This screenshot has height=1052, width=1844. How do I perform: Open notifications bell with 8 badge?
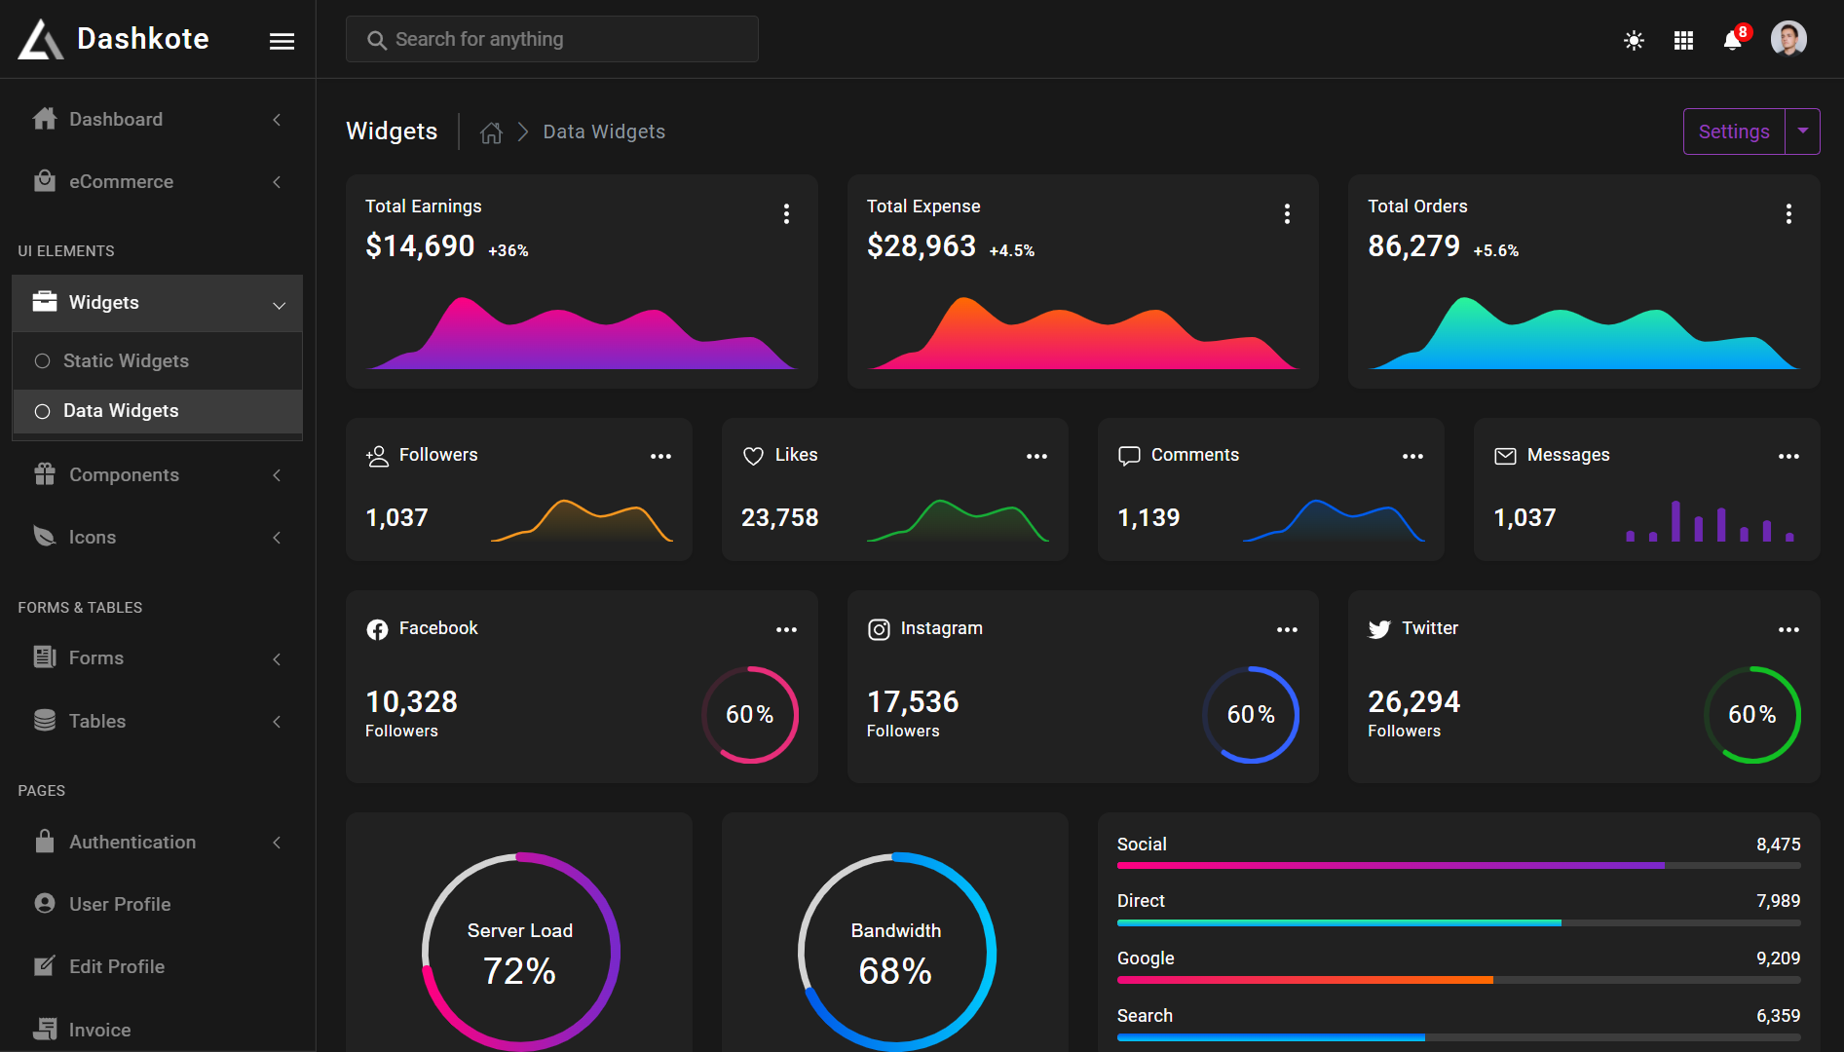pyautogui.click(x=1734, y=39)
